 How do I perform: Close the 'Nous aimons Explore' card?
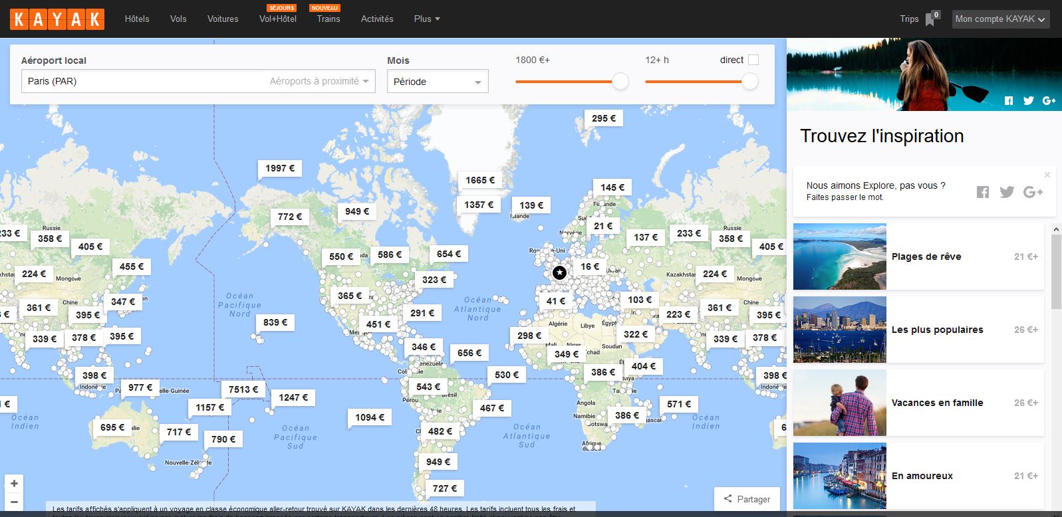[x=1047, y=175]
